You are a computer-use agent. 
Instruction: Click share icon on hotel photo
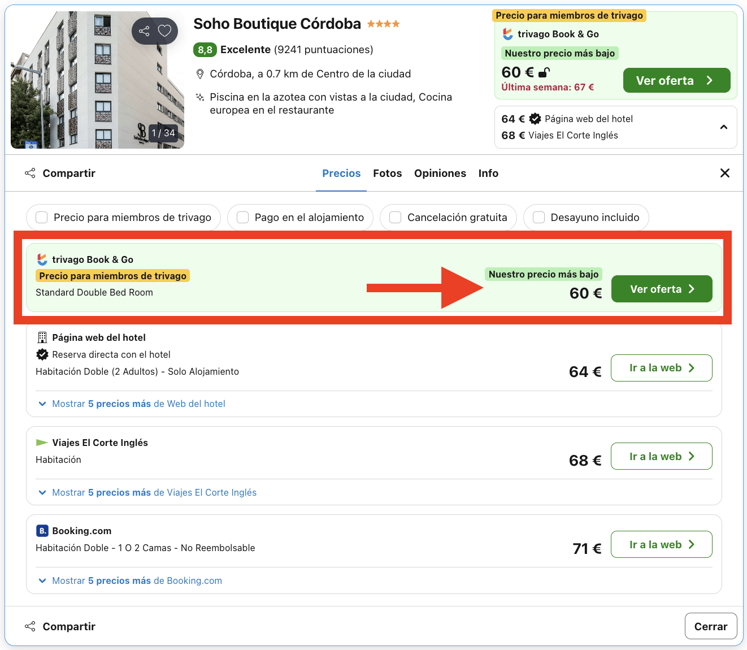(x=144, y=31)
